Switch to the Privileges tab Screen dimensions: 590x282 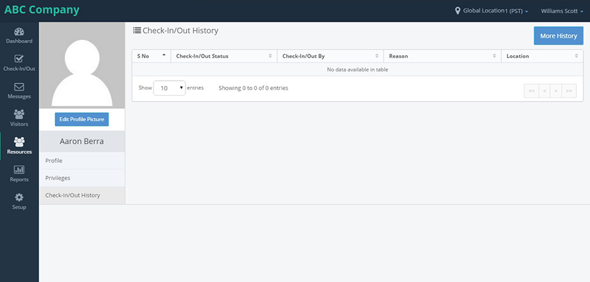point(82,178)
